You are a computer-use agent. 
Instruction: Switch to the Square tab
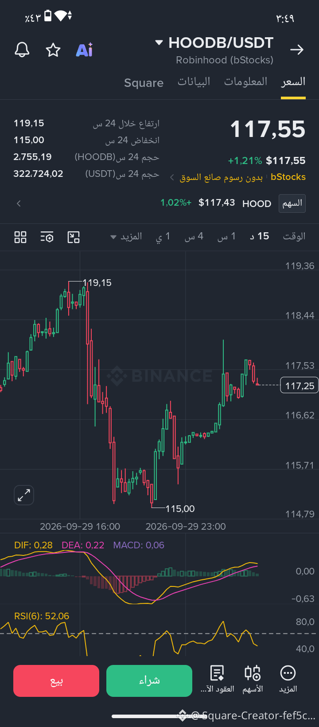coord(144,83)
